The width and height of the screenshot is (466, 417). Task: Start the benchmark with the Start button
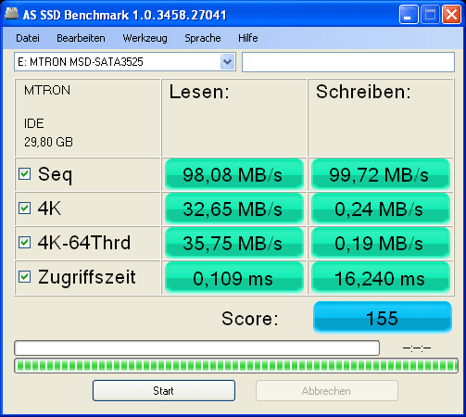[164, 391]
